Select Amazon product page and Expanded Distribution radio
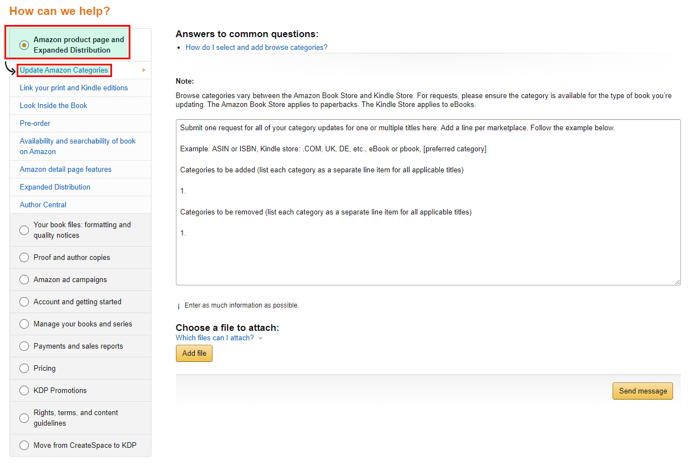This screenshot has height=465, width=688. point(24,45)
